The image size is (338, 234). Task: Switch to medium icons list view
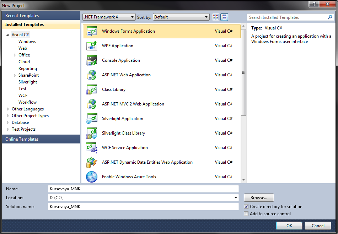224,17
